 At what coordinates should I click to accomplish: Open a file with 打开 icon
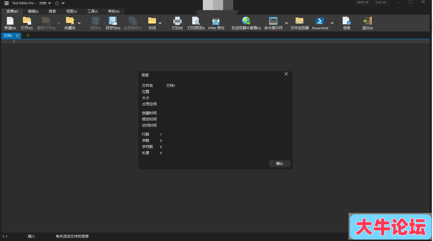(27, 21)
